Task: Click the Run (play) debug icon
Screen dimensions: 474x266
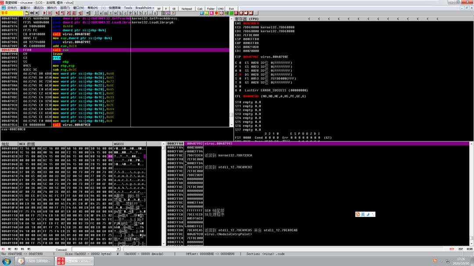Action: pos(44,13)
